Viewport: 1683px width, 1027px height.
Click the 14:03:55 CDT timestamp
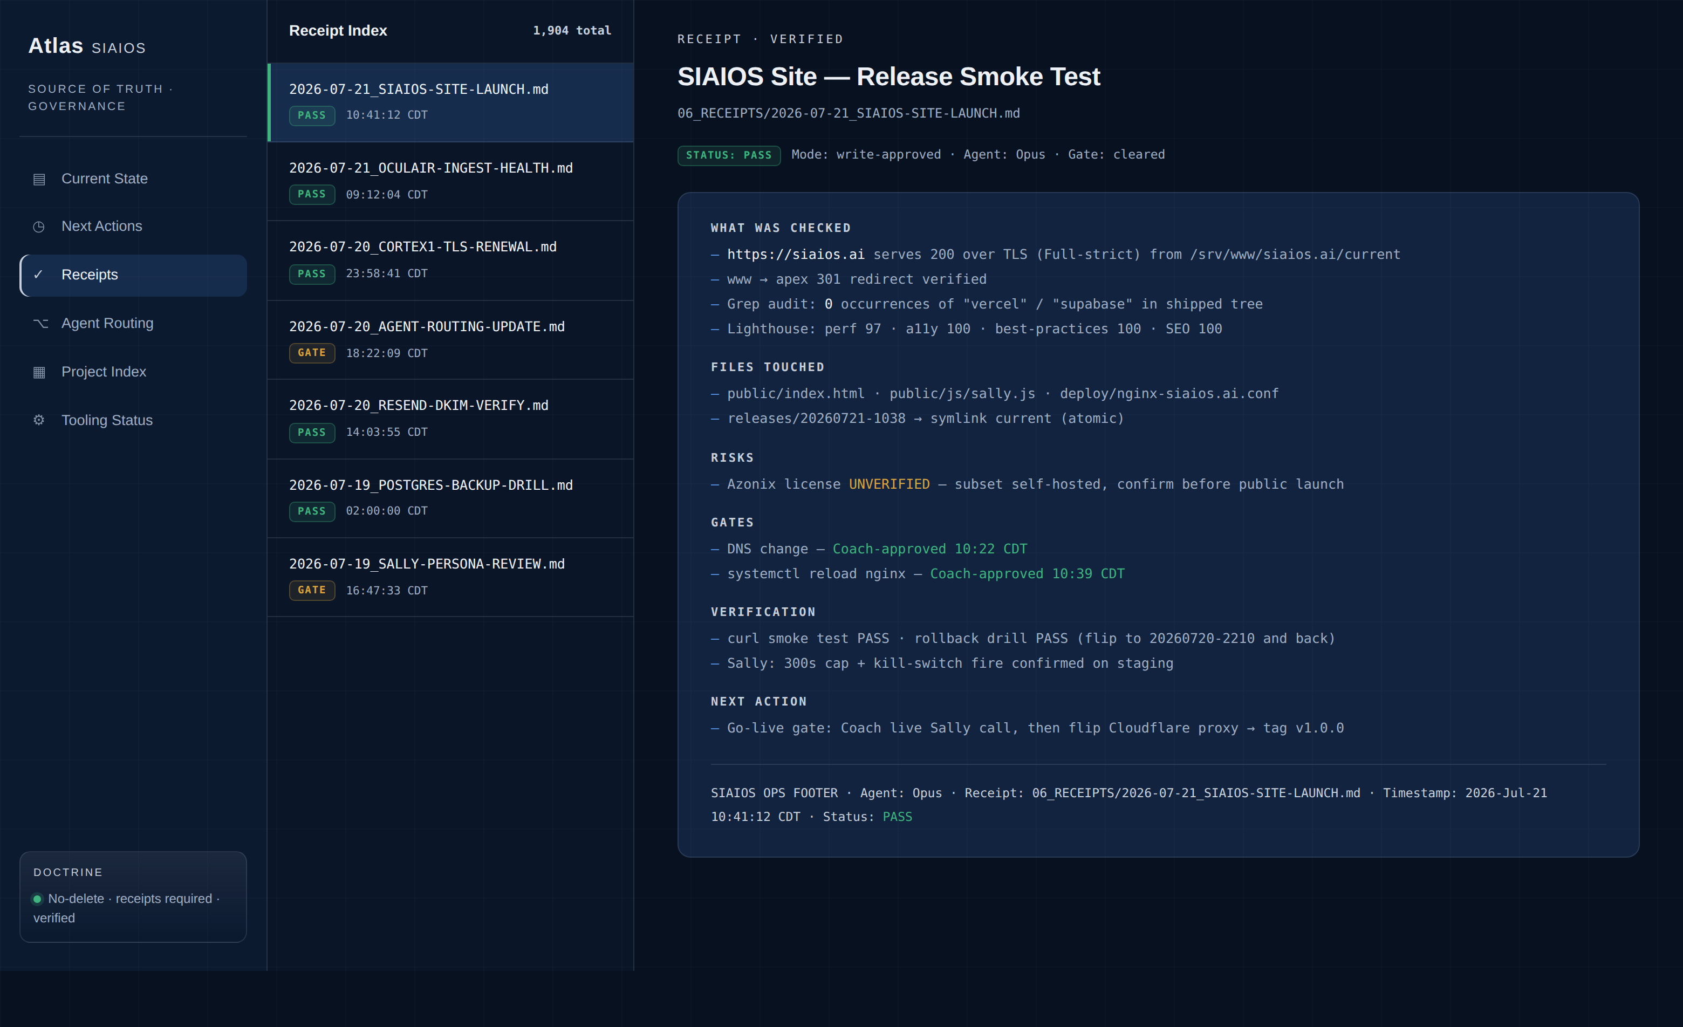(x=387, y=432)
